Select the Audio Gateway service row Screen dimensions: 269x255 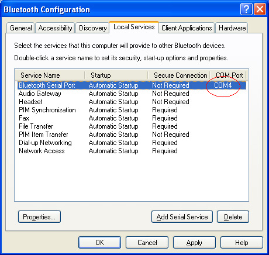coord(132,94)
